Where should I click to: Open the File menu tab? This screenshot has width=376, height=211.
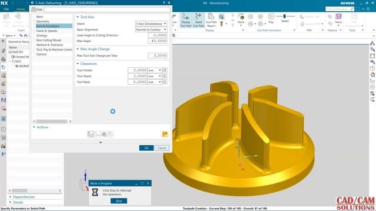tap(6, 9)
